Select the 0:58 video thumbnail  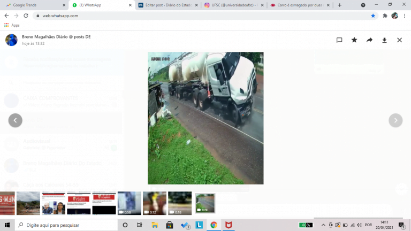129,203
